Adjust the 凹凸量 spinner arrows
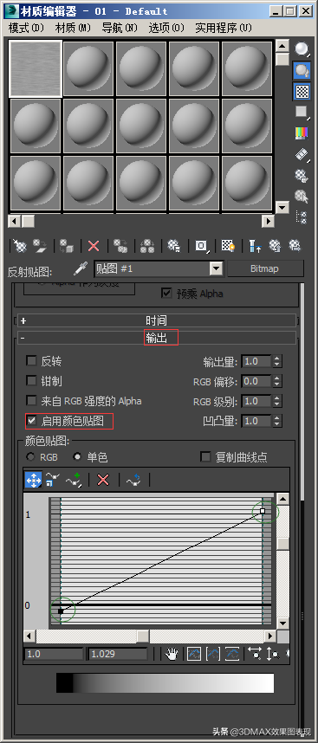The width and height of the screenshot is (318, 743). [x=277, y=421]
